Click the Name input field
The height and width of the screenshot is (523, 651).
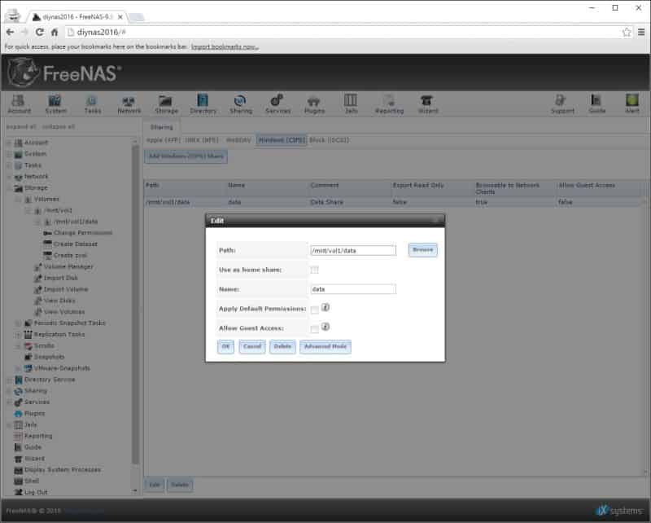click(x=353, y=289)
